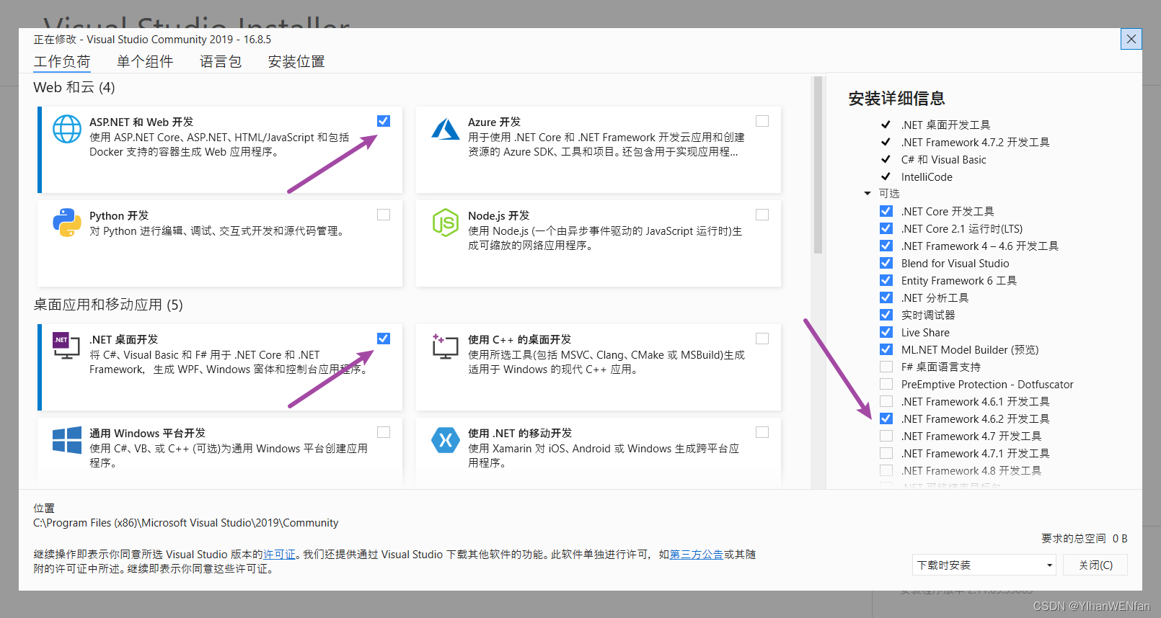This screenshot has height=618, width=1161.
Task: Switch to the 安装位置 tab
Action: pos(296,62)
